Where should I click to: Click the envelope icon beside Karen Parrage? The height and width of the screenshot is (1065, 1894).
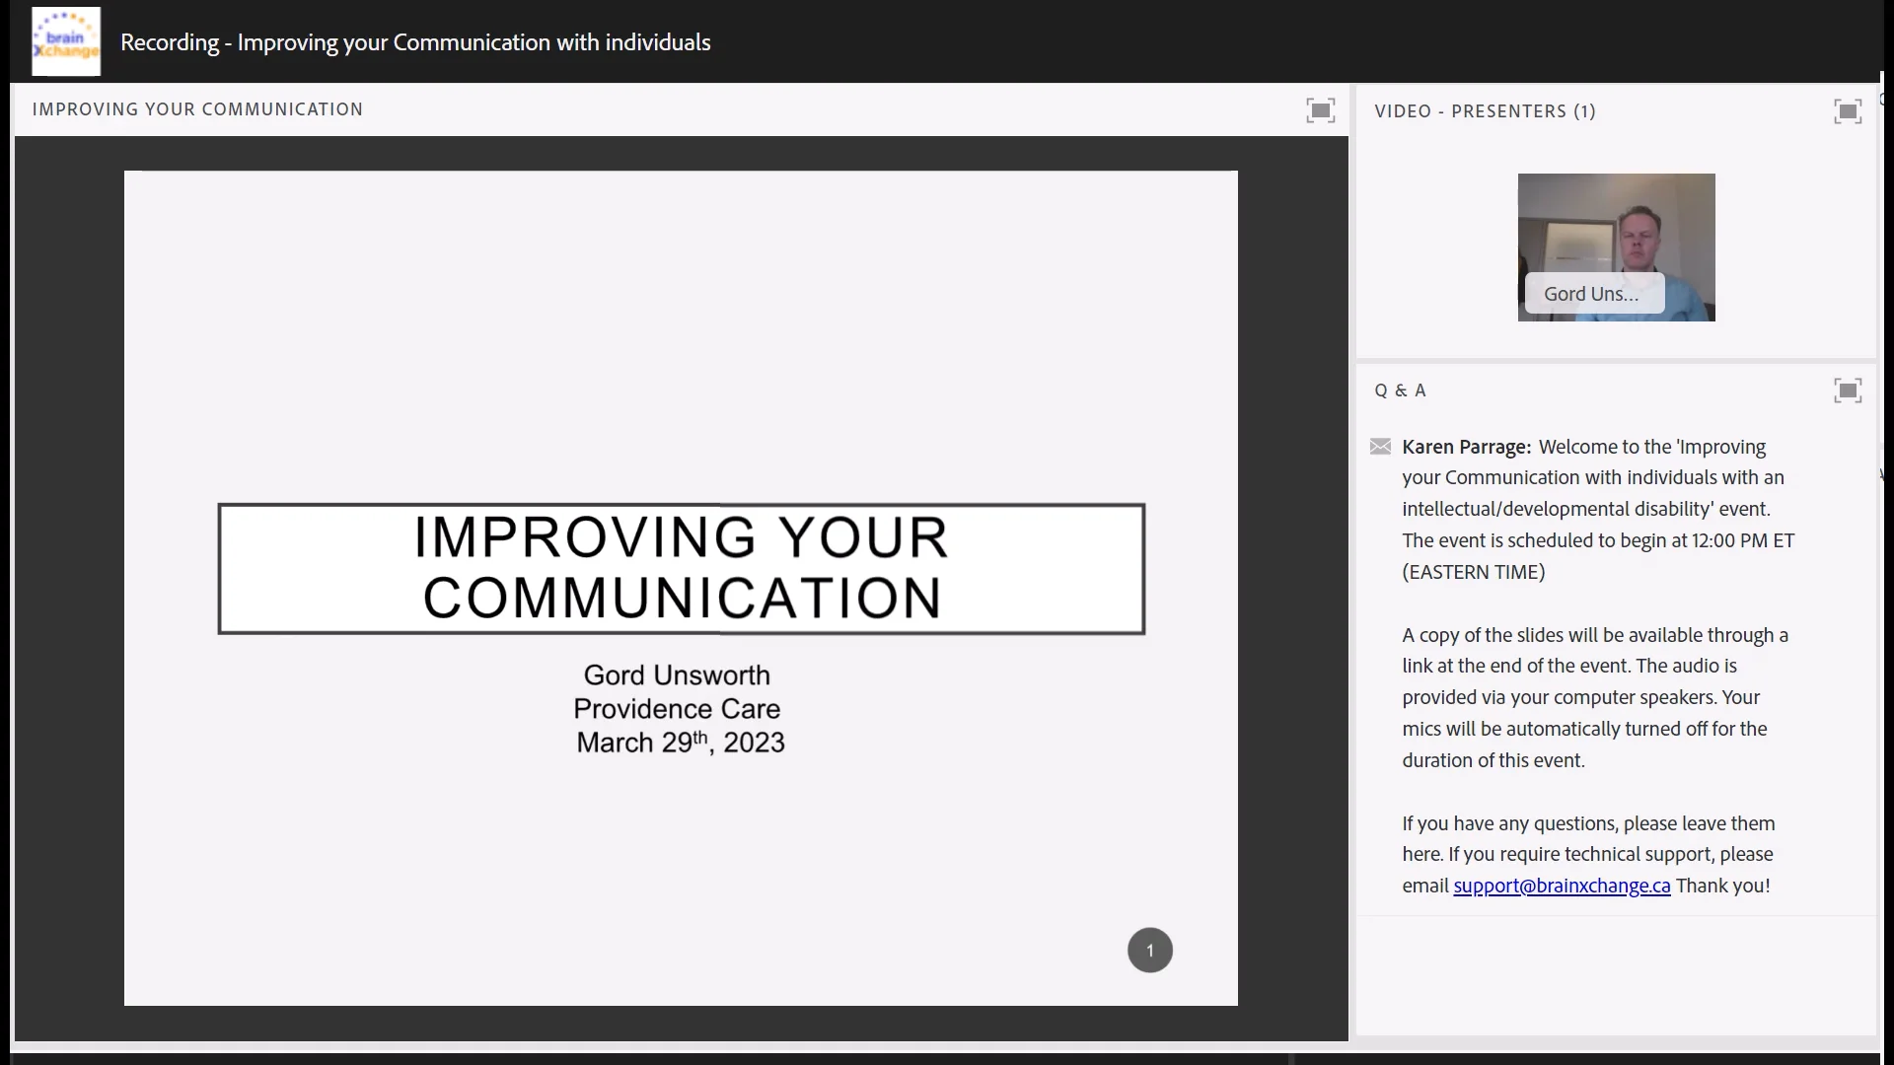coord(1381,446)
